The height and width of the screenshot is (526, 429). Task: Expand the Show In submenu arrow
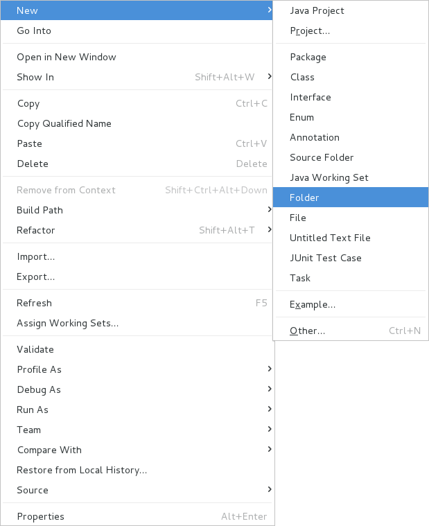(x=270, y=77)
